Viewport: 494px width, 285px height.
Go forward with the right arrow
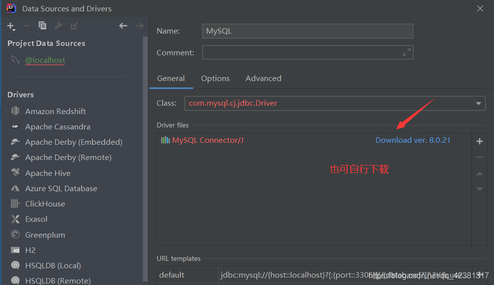[139, 26]
